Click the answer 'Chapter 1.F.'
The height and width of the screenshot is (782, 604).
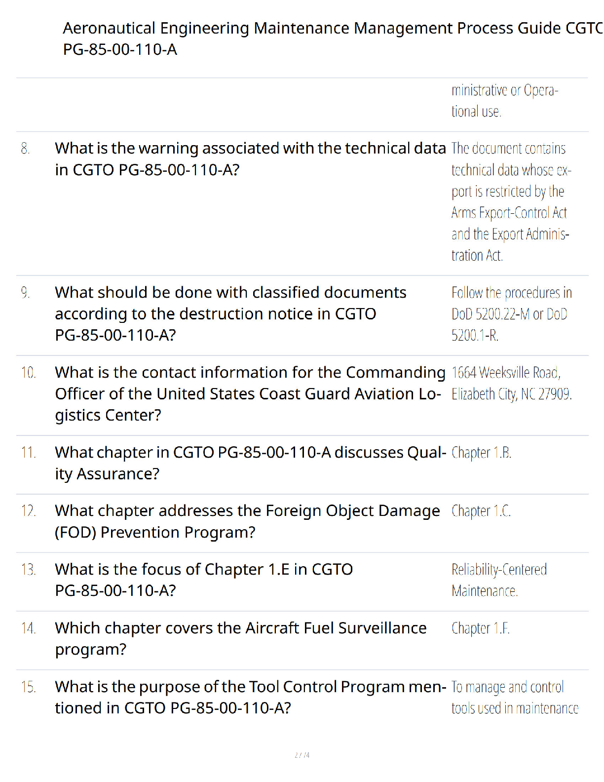pyautogui.click(x=481, y=628)
